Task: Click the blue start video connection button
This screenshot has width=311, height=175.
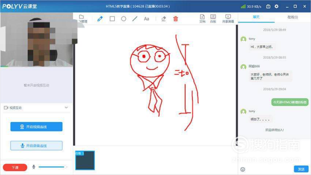Action: (x=36, y=126)
